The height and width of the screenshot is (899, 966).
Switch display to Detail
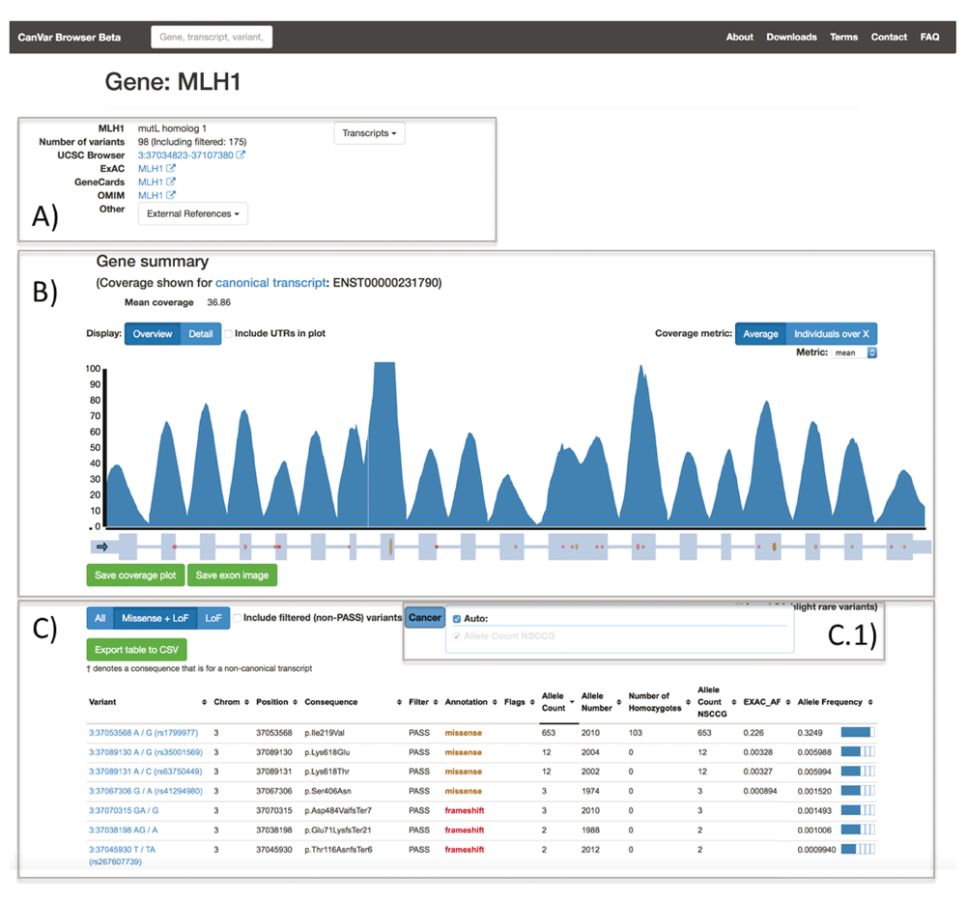click(201, 334)
